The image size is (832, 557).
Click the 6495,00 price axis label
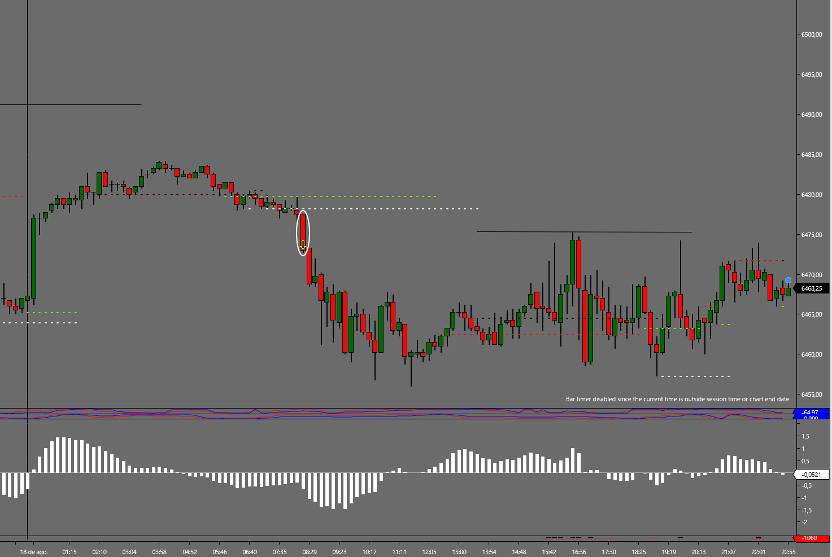(812, 75)
